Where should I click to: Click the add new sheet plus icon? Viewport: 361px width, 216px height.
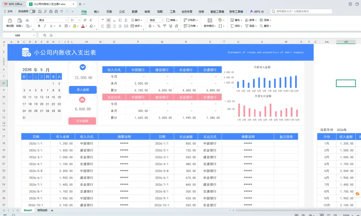52,210
